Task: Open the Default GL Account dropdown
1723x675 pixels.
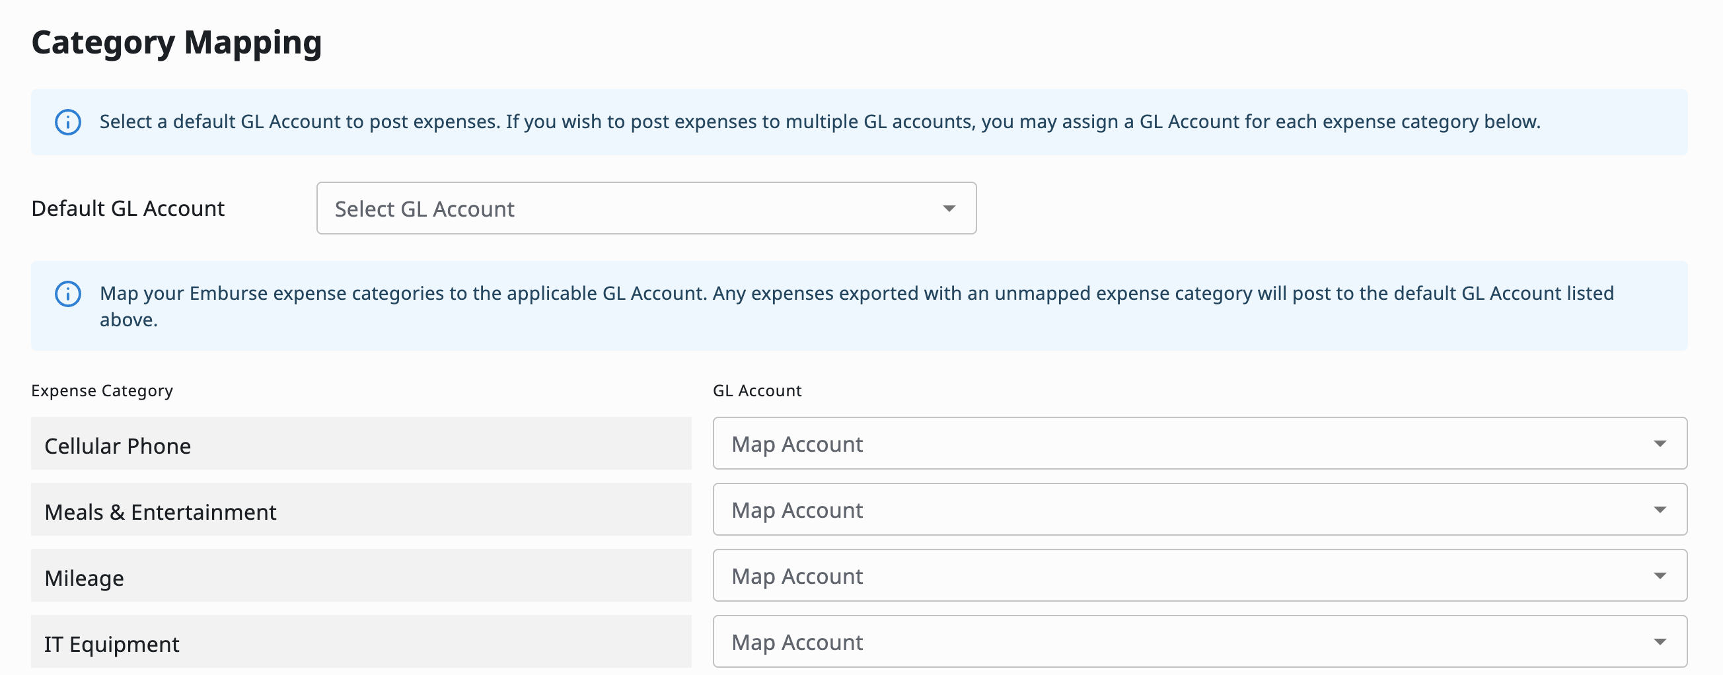Action: 646,208
